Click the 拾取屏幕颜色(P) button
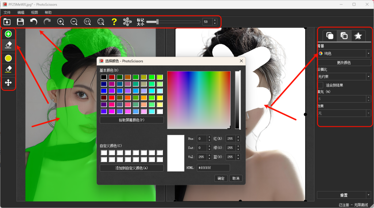 point(131,120)
